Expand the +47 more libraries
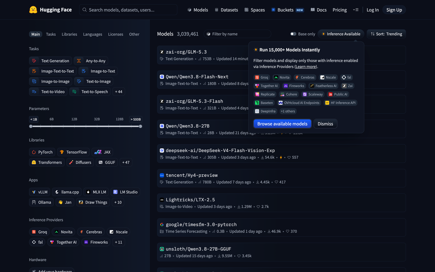 point(126,162)
